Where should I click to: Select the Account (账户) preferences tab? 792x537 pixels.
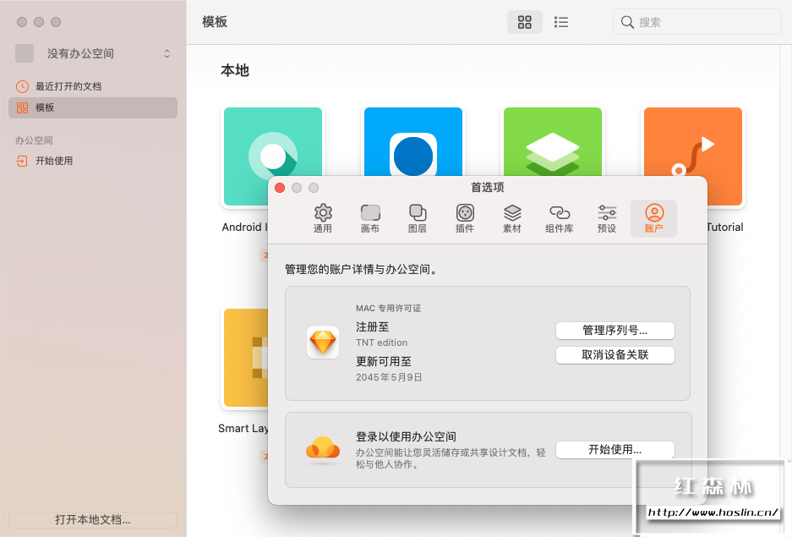pyautogui.click(x=653, y=219)
